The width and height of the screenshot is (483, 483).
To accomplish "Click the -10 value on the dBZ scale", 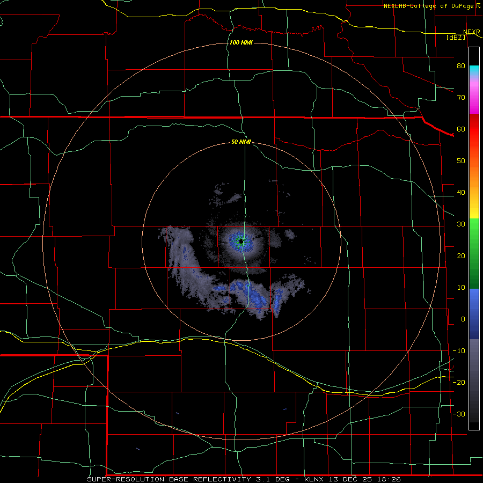I will click(x=459, y=351).
